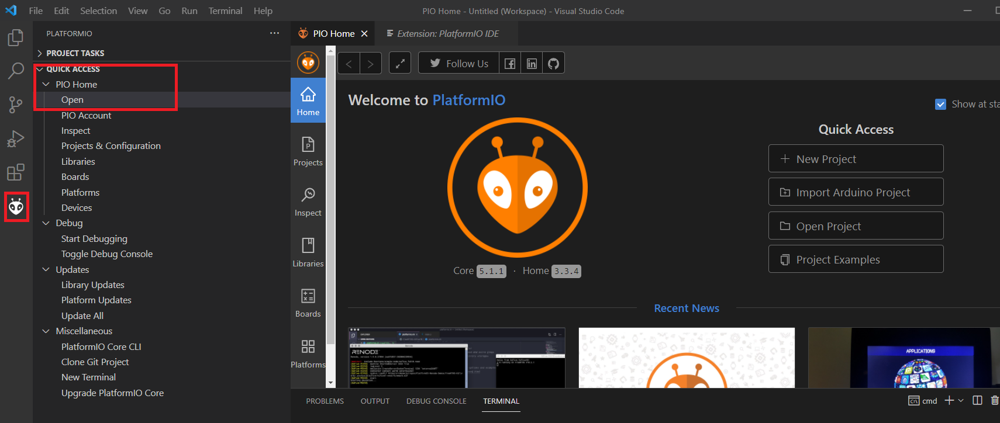Open the PLATFORMIO panel more actions ellipsis

coord(274,33)
